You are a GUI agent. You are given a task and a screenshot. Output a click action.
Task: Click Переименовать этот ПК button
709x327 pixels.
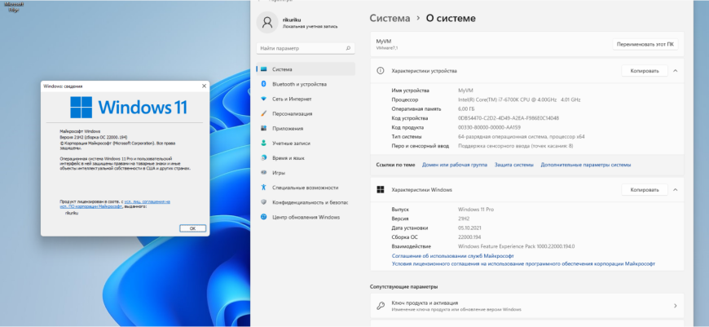coord(645,44)
